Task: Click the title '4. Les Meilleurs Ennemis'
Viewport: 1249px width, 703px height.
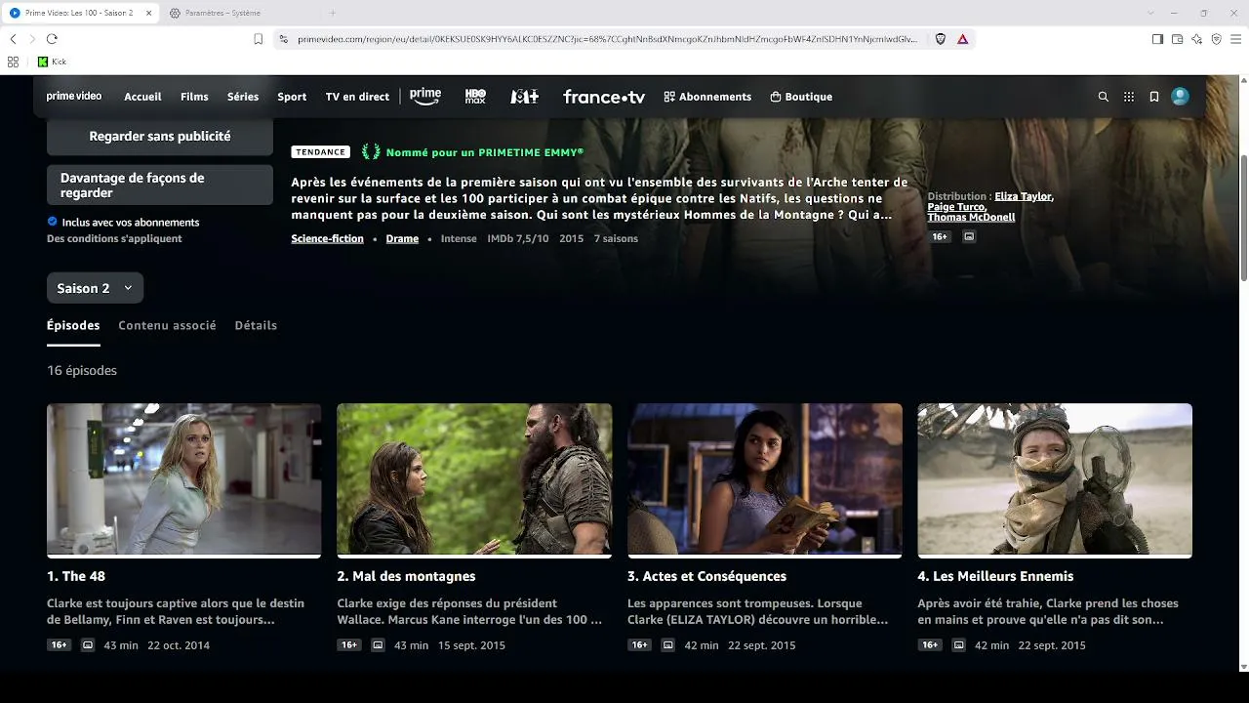Action: (x=995, y=576)
